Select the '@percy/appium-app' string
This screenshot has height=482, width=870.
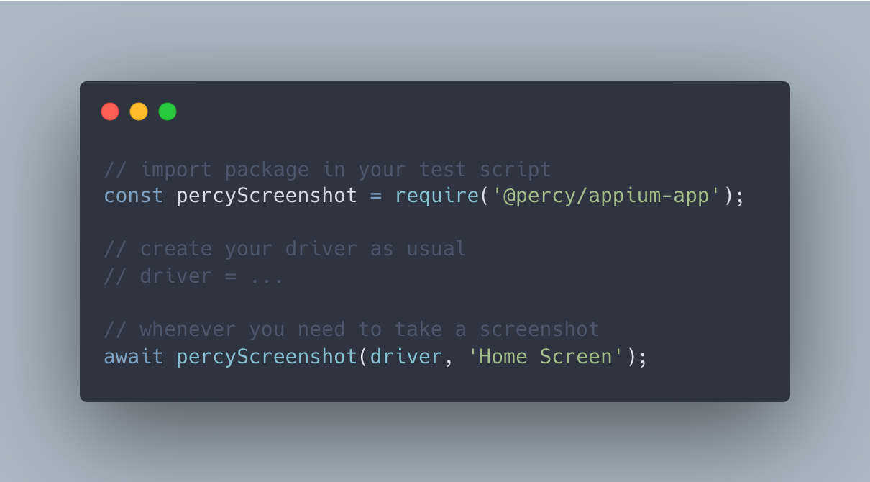click(606, 196)
